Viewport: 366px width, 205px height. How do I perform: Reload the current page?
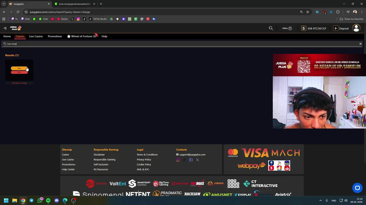tap(18, 12)
